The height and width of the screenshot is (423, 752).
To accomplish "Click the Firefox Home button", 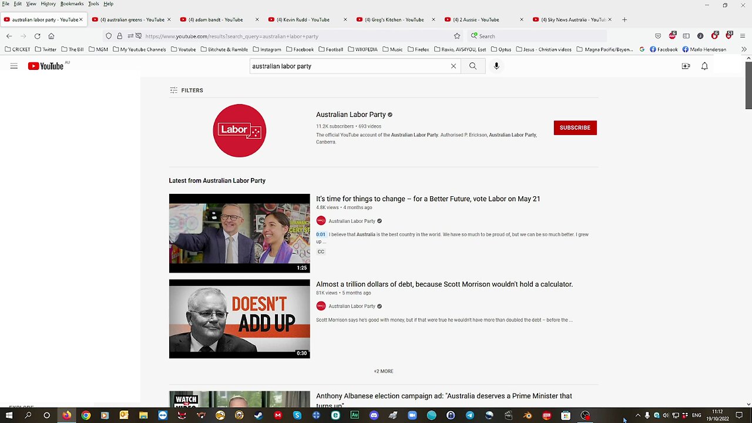I will click(x=51, y=36).
